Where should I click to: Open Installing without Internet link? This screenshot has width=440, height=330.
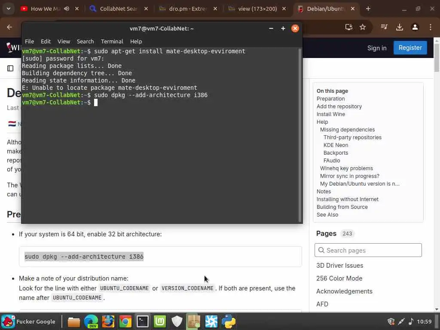click(x=347, y=199)
